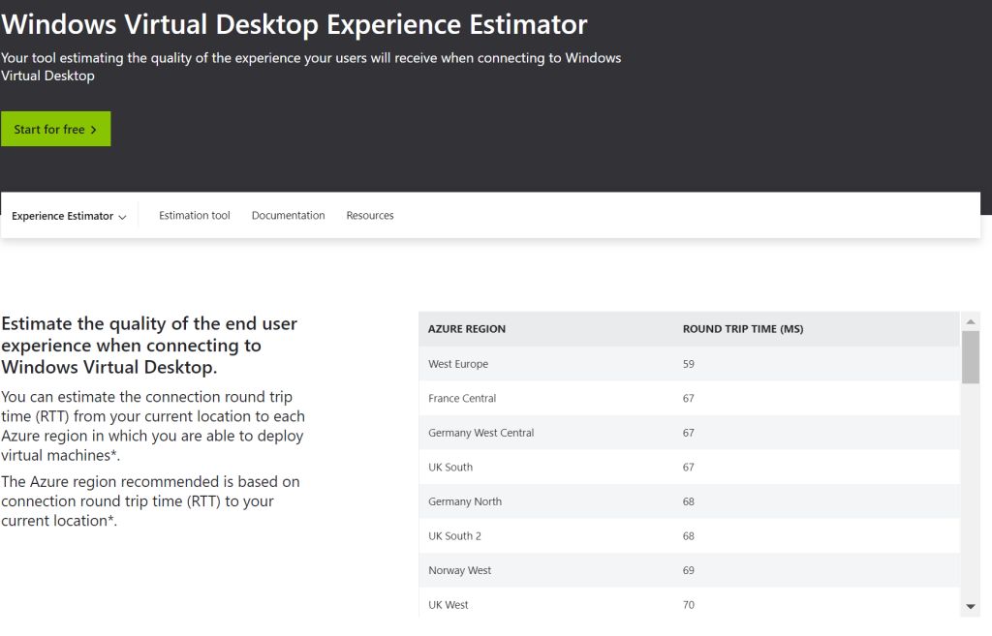This screenshot has width=992, height=636.
Task: Click the value 67 in UK South row
Action: coord(689,468)
